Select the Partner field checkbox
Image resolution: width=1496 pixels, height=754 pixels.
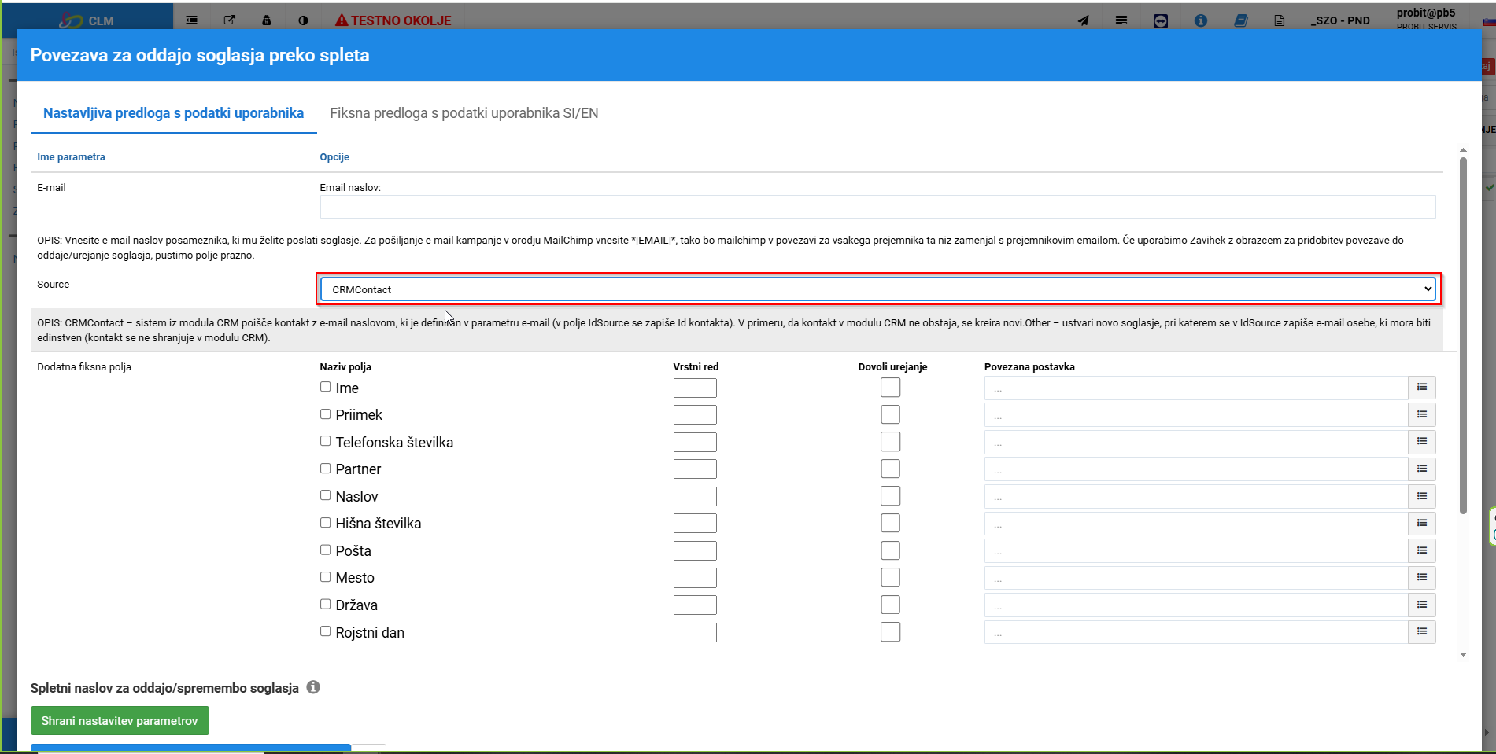click(325, 469)
